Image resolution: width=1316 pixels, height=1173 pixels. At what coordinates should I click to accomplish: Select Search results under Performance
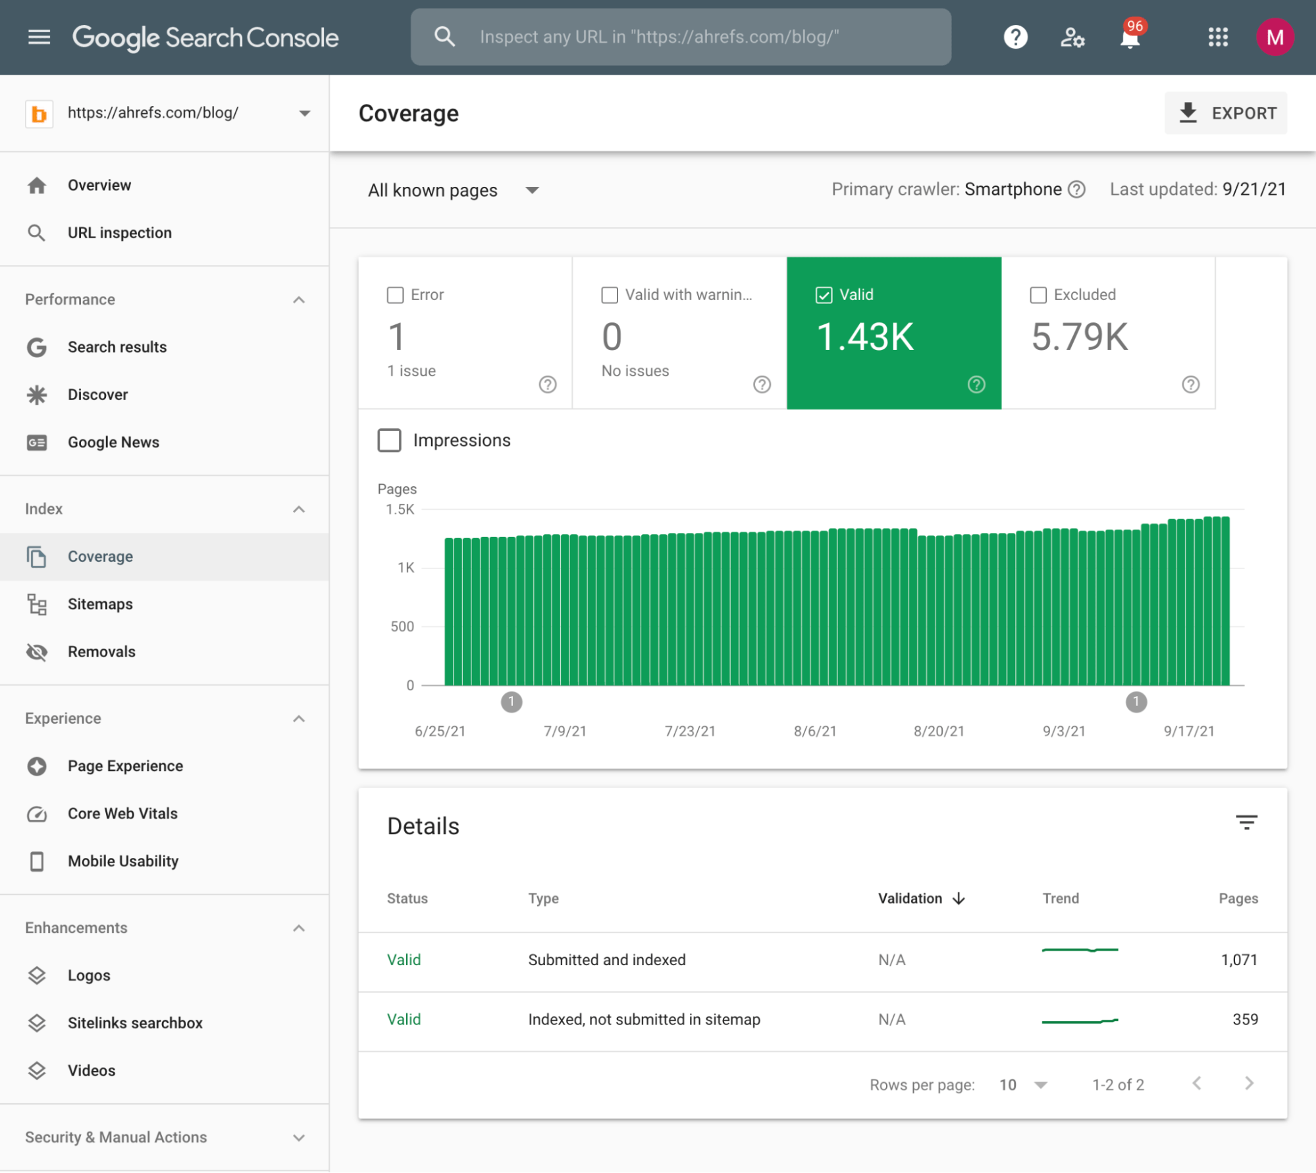(x=117, y=347)
